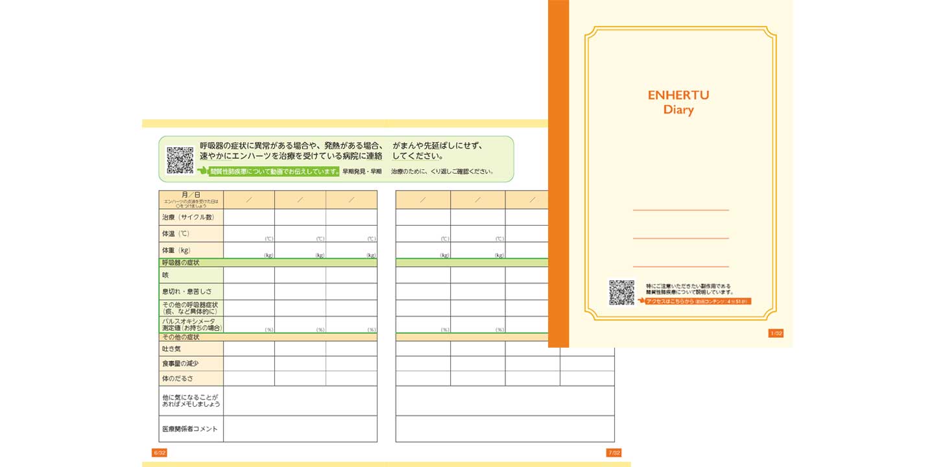This screenshot has width=934, height=467.
Task: Click the memo writing field on page 6
Action: tap(300, 401)
